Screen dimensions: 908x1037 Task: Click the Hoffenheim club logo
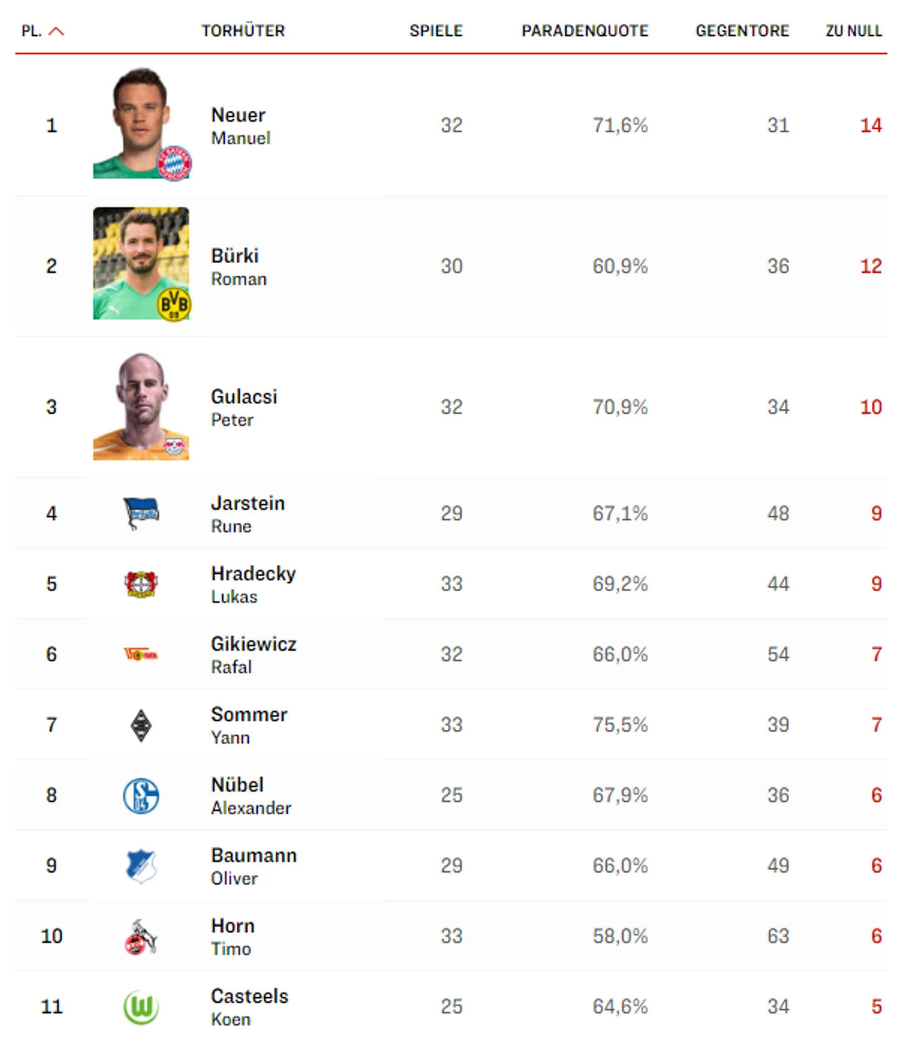pyautogui.click(x=141, y=866)
